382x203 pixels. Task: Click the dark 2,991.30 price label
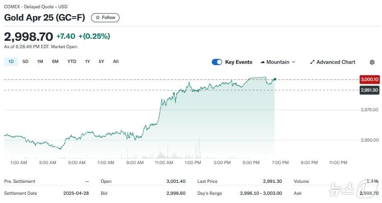[x=370, y=90]
